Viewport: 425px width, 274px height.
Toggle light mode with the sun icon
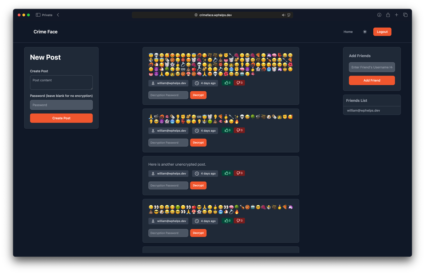pyautogui.click(x=364, y=32)
